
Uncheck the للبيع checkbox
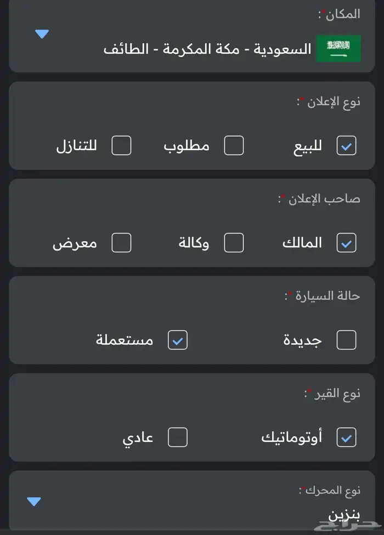point(346,146)
